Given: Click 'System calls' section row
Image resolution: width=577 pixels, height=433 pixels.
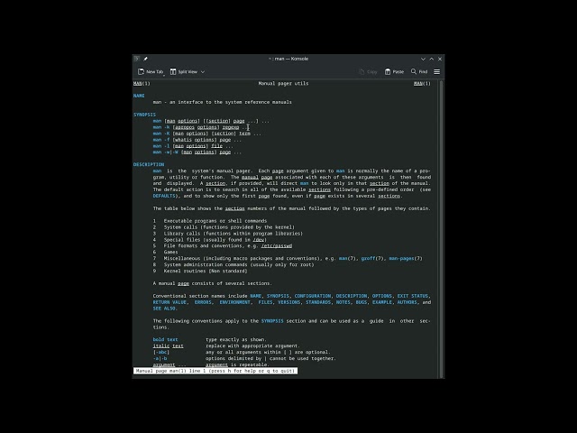Looking at the screenshot, I should click(x=224, y=227).
